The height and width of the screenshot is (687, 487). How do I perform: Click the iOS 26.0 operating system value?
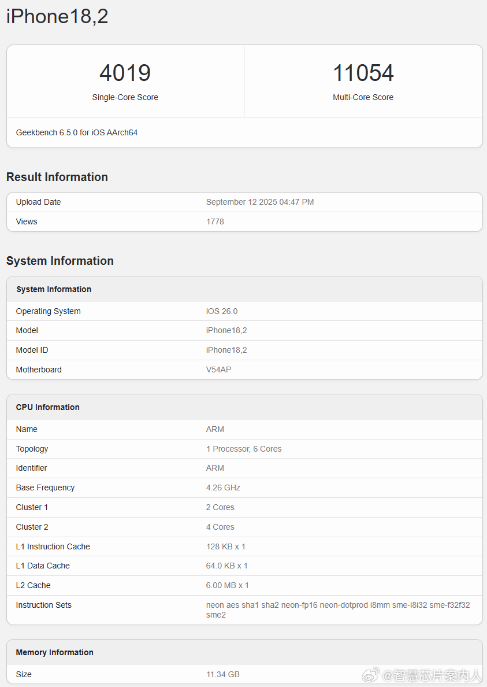[x=222, y=311]
